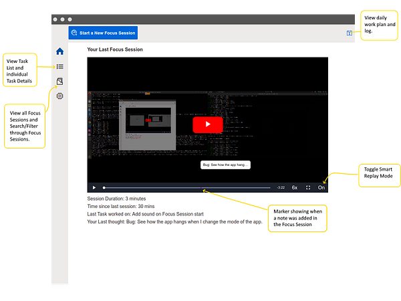Open the Settings gear icon
This screenshot has height=301, width=401.
59,96
